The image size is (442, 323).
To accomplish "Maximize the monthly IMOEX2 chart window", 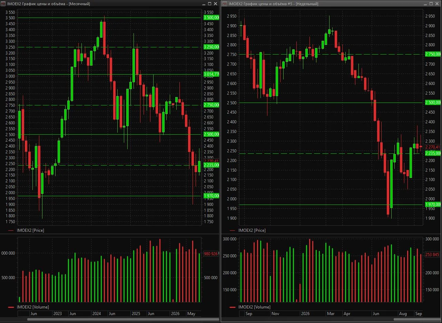I will tap(210, 3).
